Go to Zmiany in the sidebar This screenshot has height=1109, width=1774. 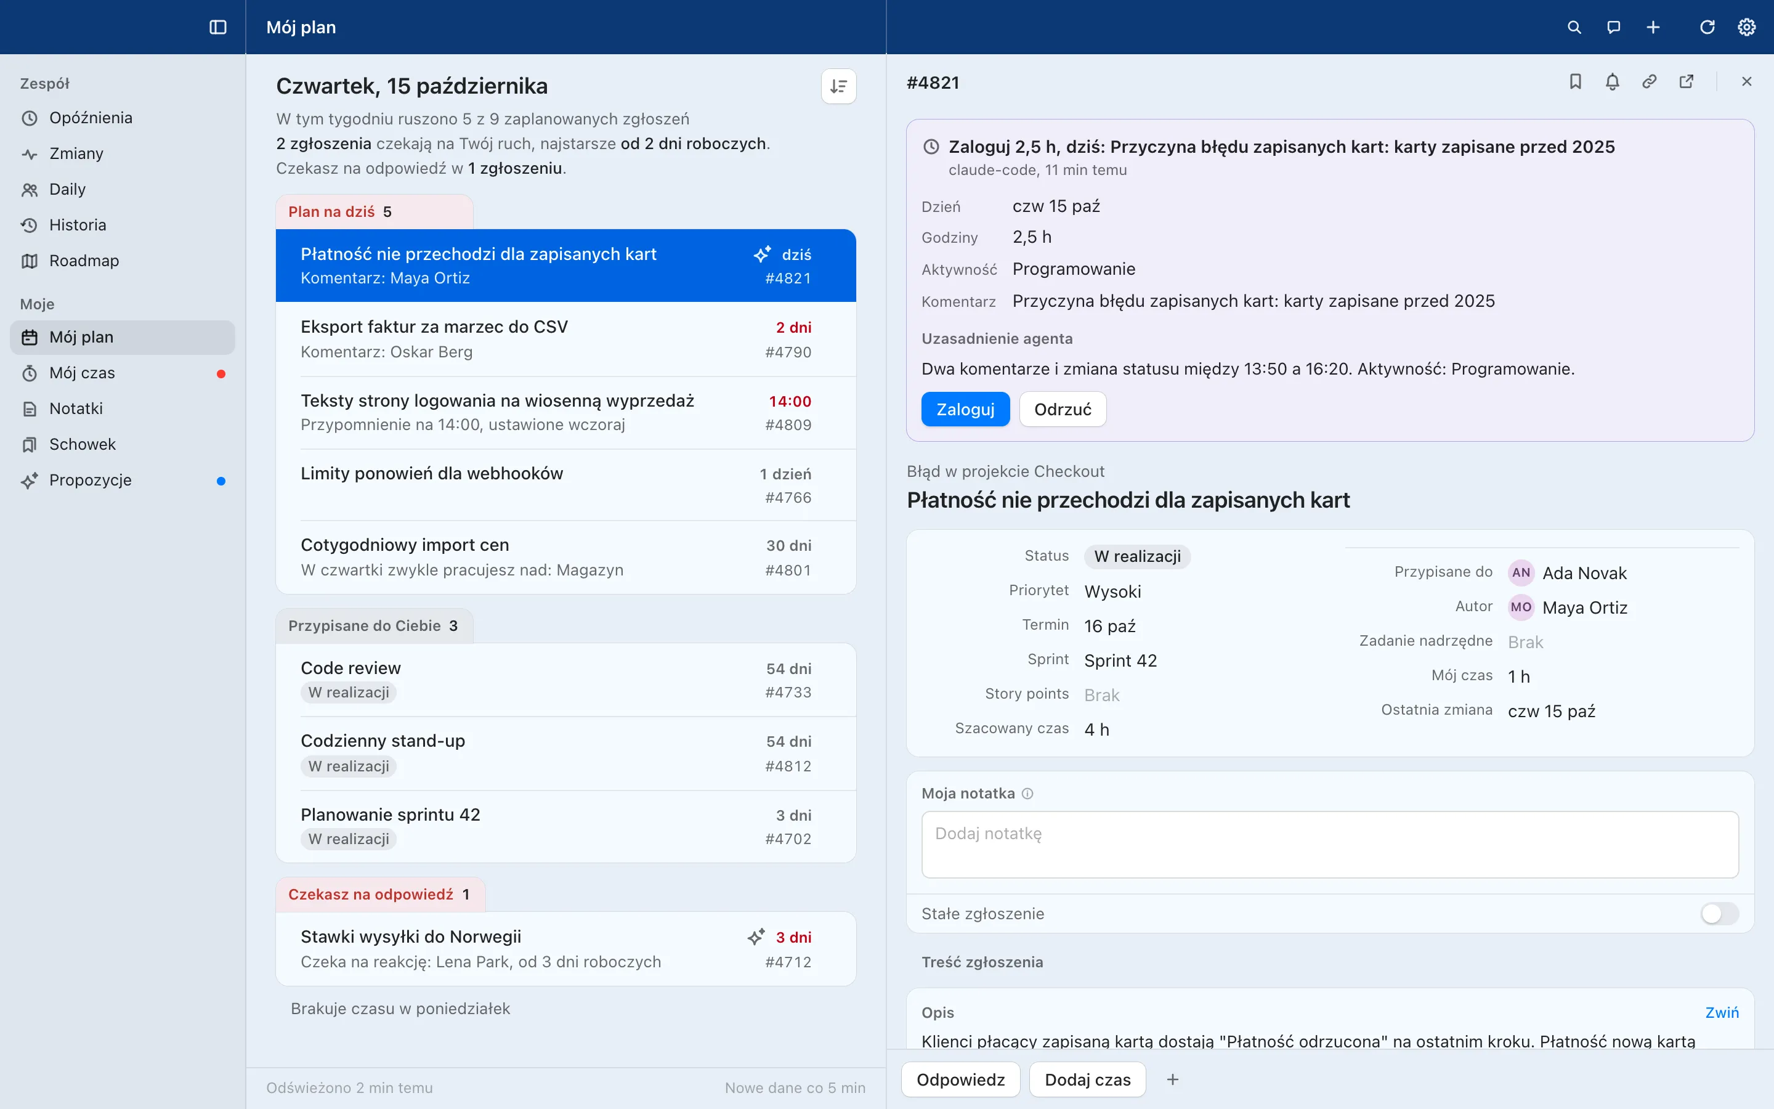tap(123, 154)
